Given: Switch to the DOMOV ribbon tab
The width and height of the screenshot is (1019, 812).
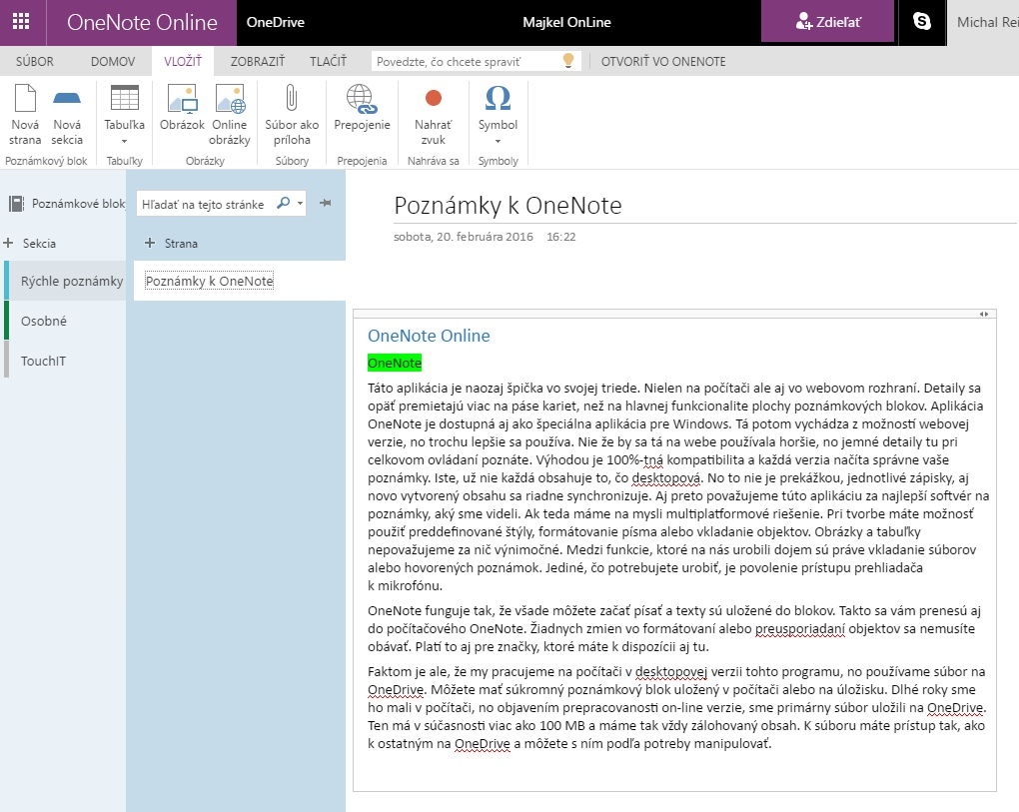Looking at the screenshot, I should click(x=113, y=61).
